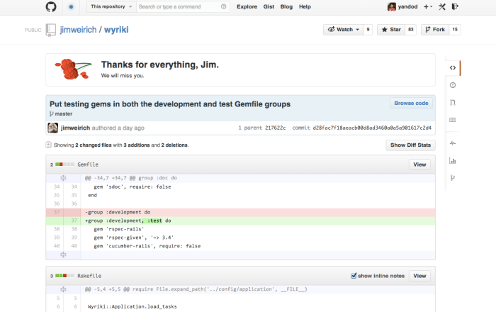496x312 pixels.
Task: Open the Pulse sidebar icon
Action: (x=453, y=143)
